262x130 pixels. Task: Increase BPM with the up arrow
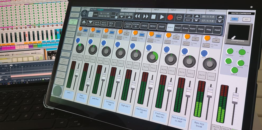click(129, 17)
